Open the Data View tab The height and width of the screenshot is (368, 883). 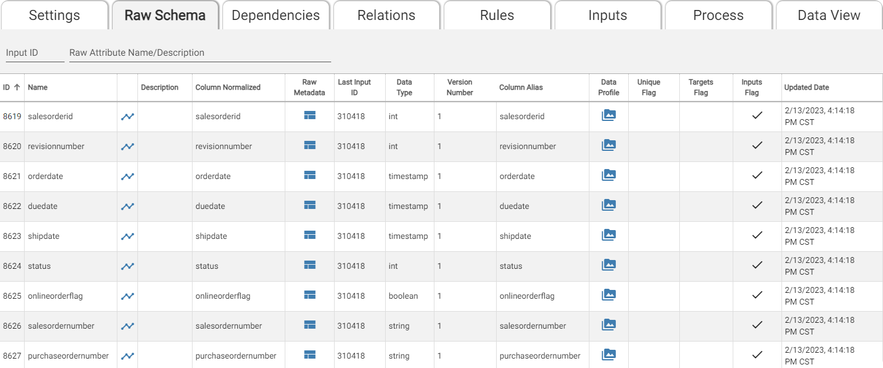point(828,15)
